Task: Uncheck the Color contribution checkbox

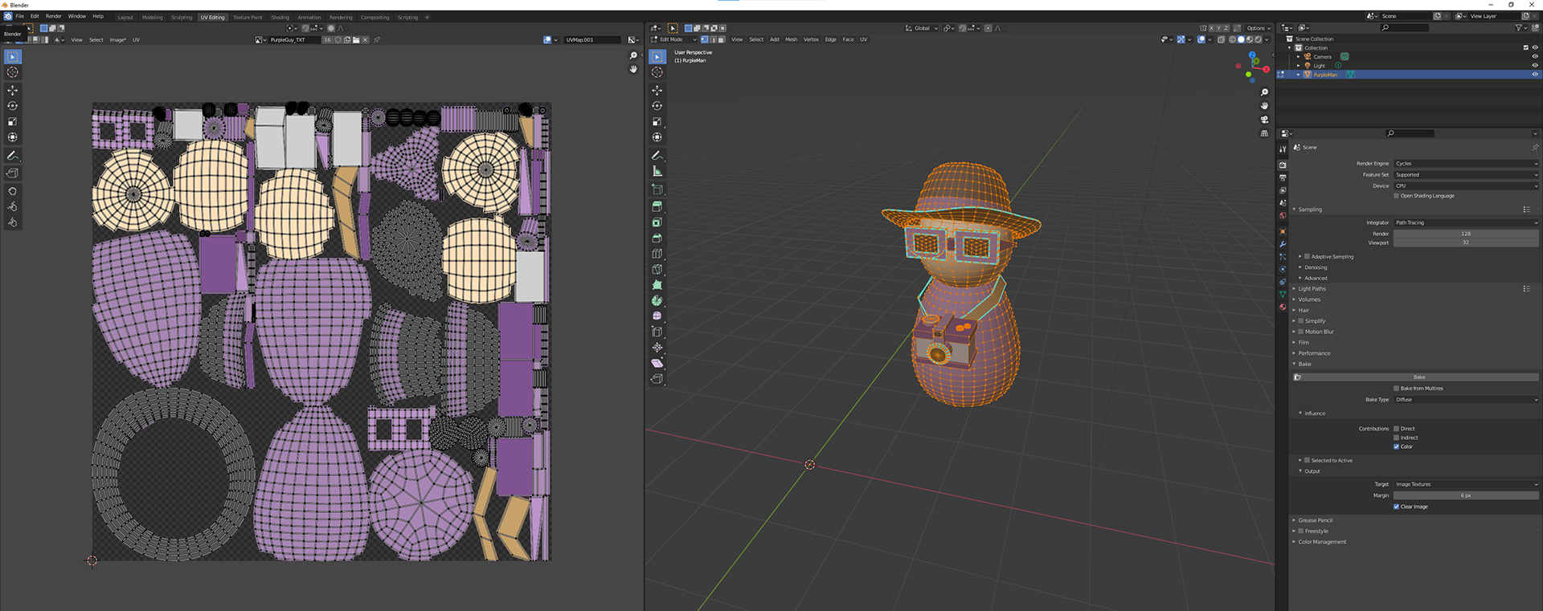Action: pos(1397,446)
